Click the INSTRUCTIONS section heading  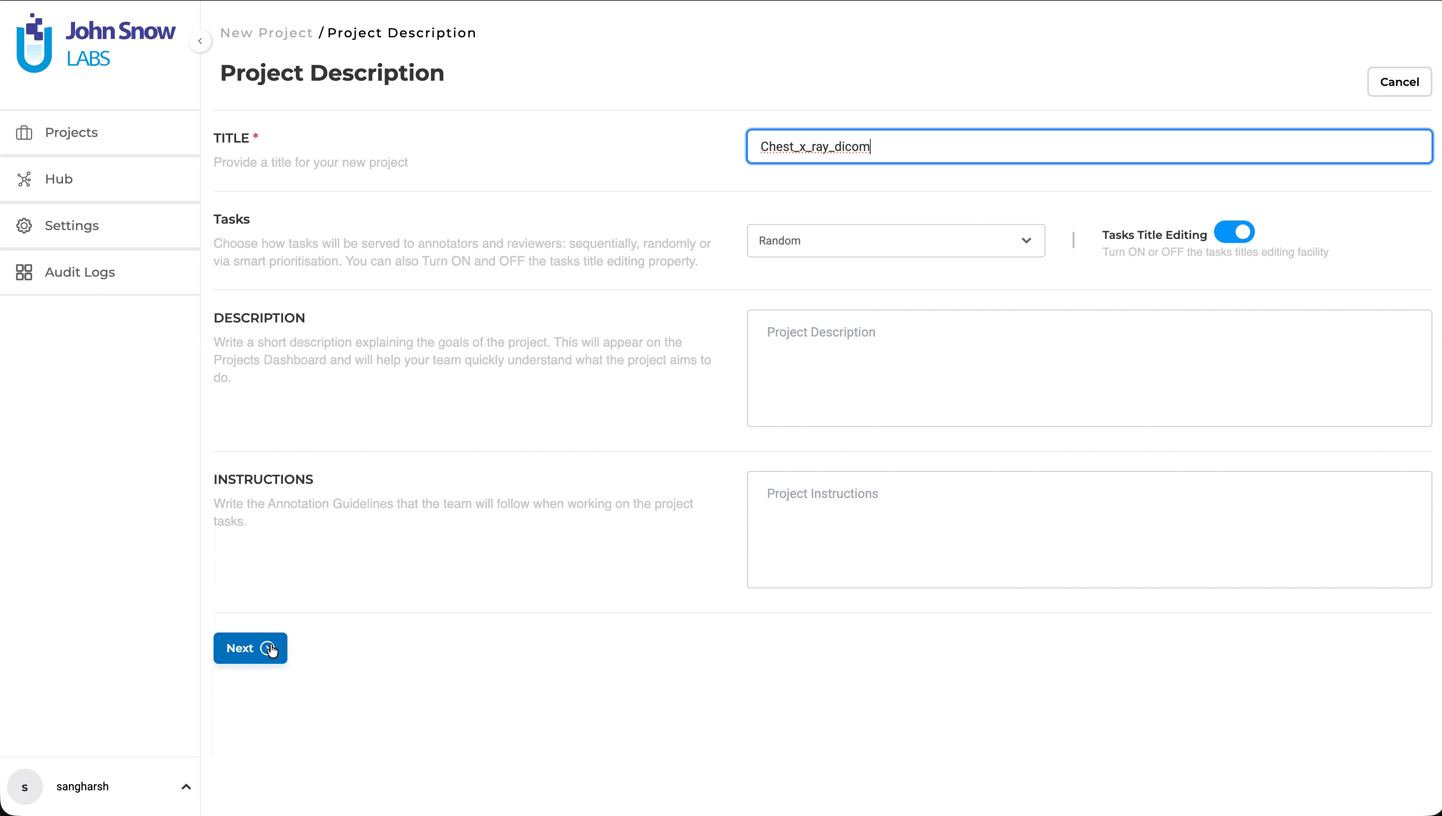[x=263, y=479]
